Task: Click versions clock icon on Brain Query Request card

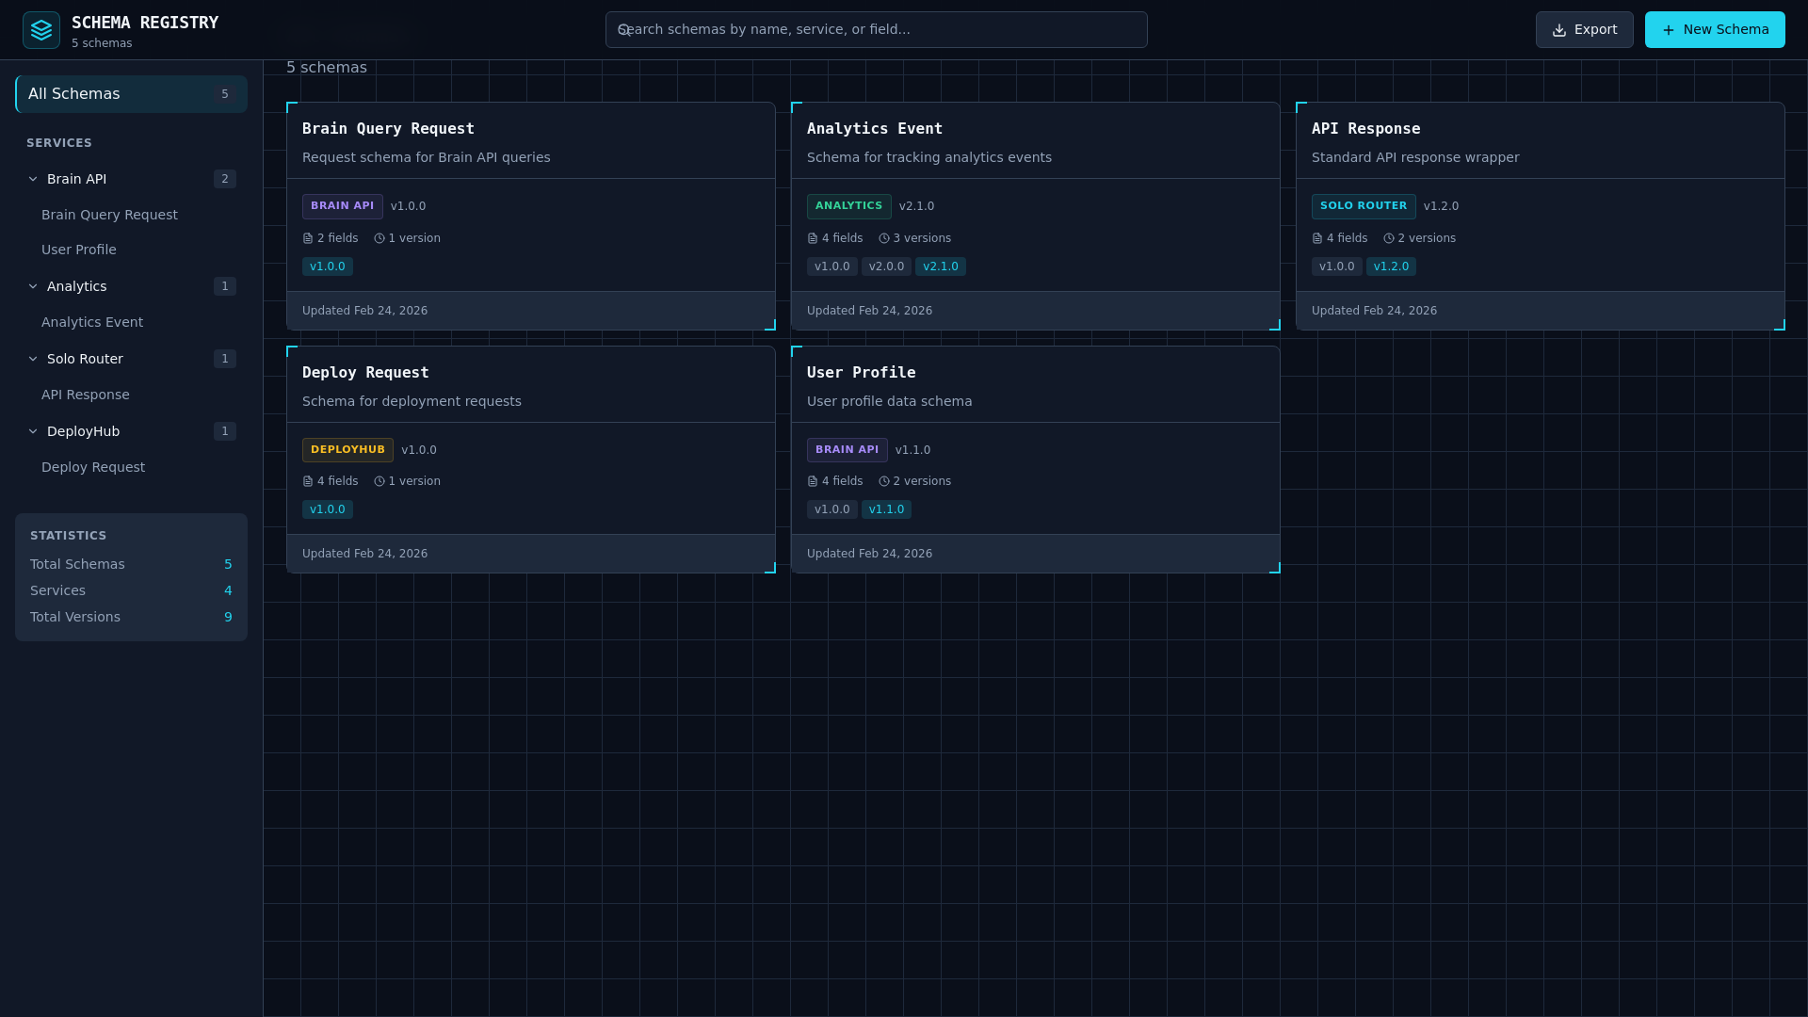Action: 379,238
